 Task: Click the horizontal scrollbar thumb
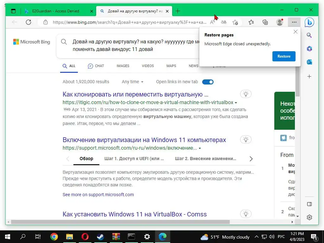coord(120,222)
